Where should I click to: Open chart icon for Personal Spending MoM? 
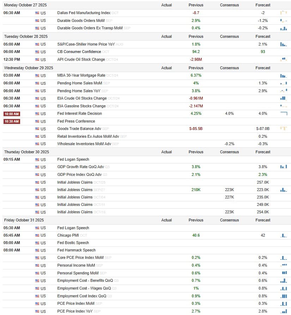[284, 273]
